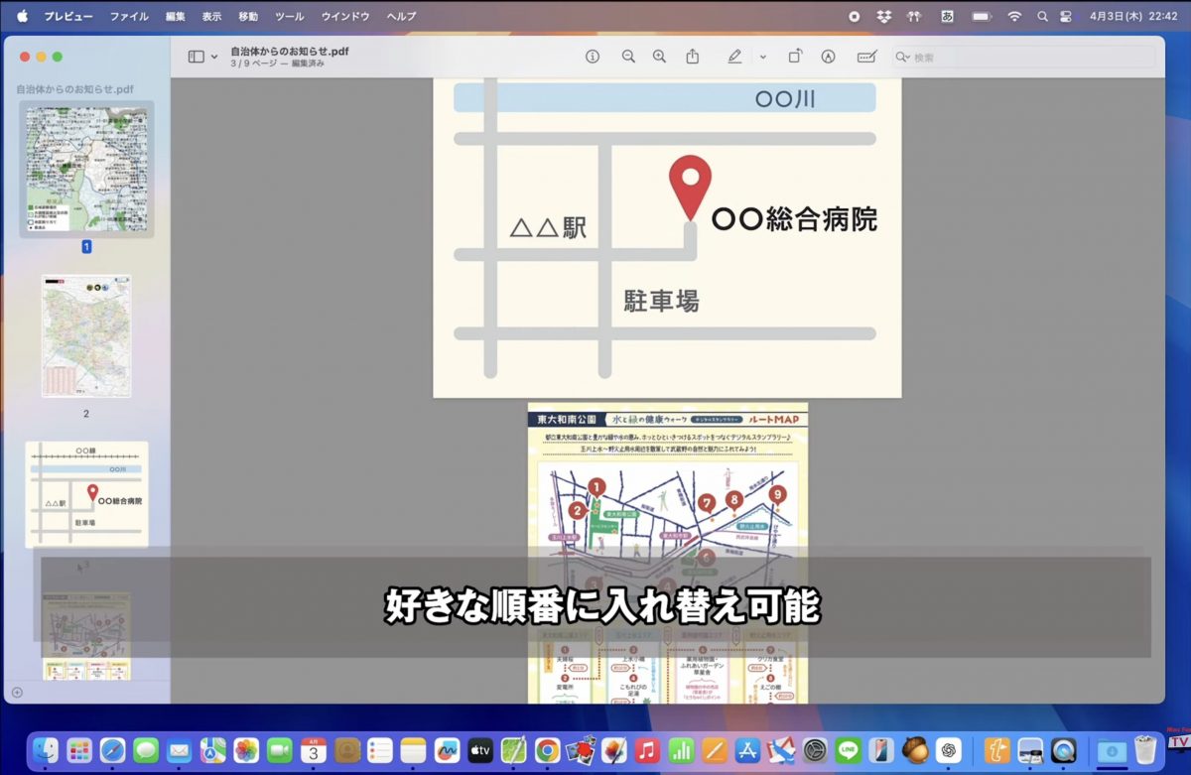This screenshot has width=1191, height=775.
Task: Expand the sidebar view chevron menu
Action: (214, 57)
